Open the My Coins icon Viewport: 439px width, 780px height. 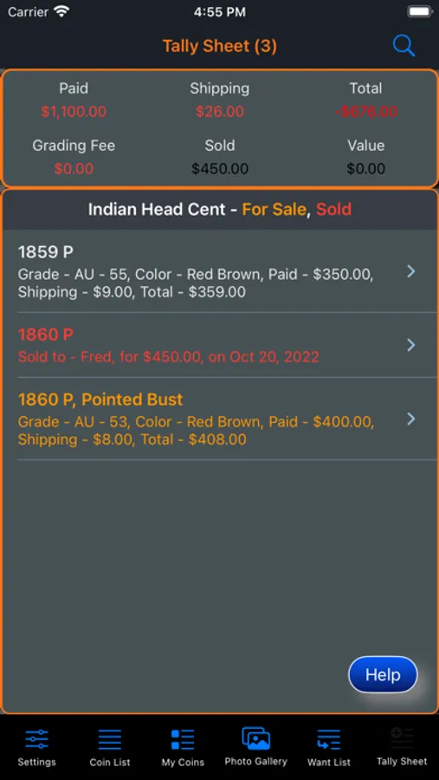[x=183, y=739]
